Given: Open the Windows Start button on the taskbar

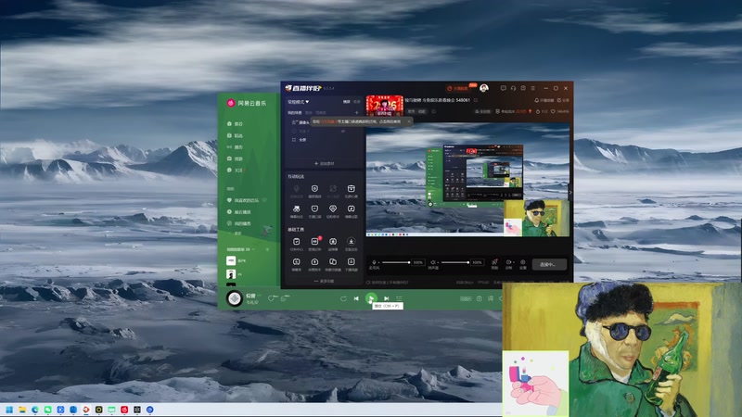Looking at the screenshot, I should point(9,410).
